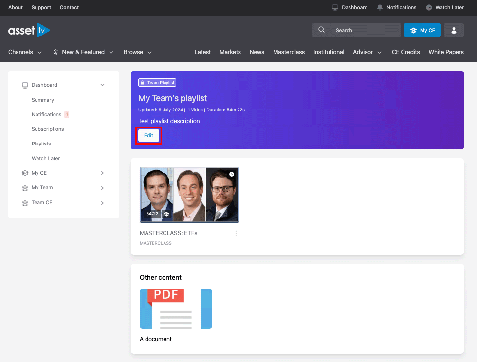The height and width of the screenshot is (362, 477).
Task: Open the user profile icon button
Action: [454, 30]
